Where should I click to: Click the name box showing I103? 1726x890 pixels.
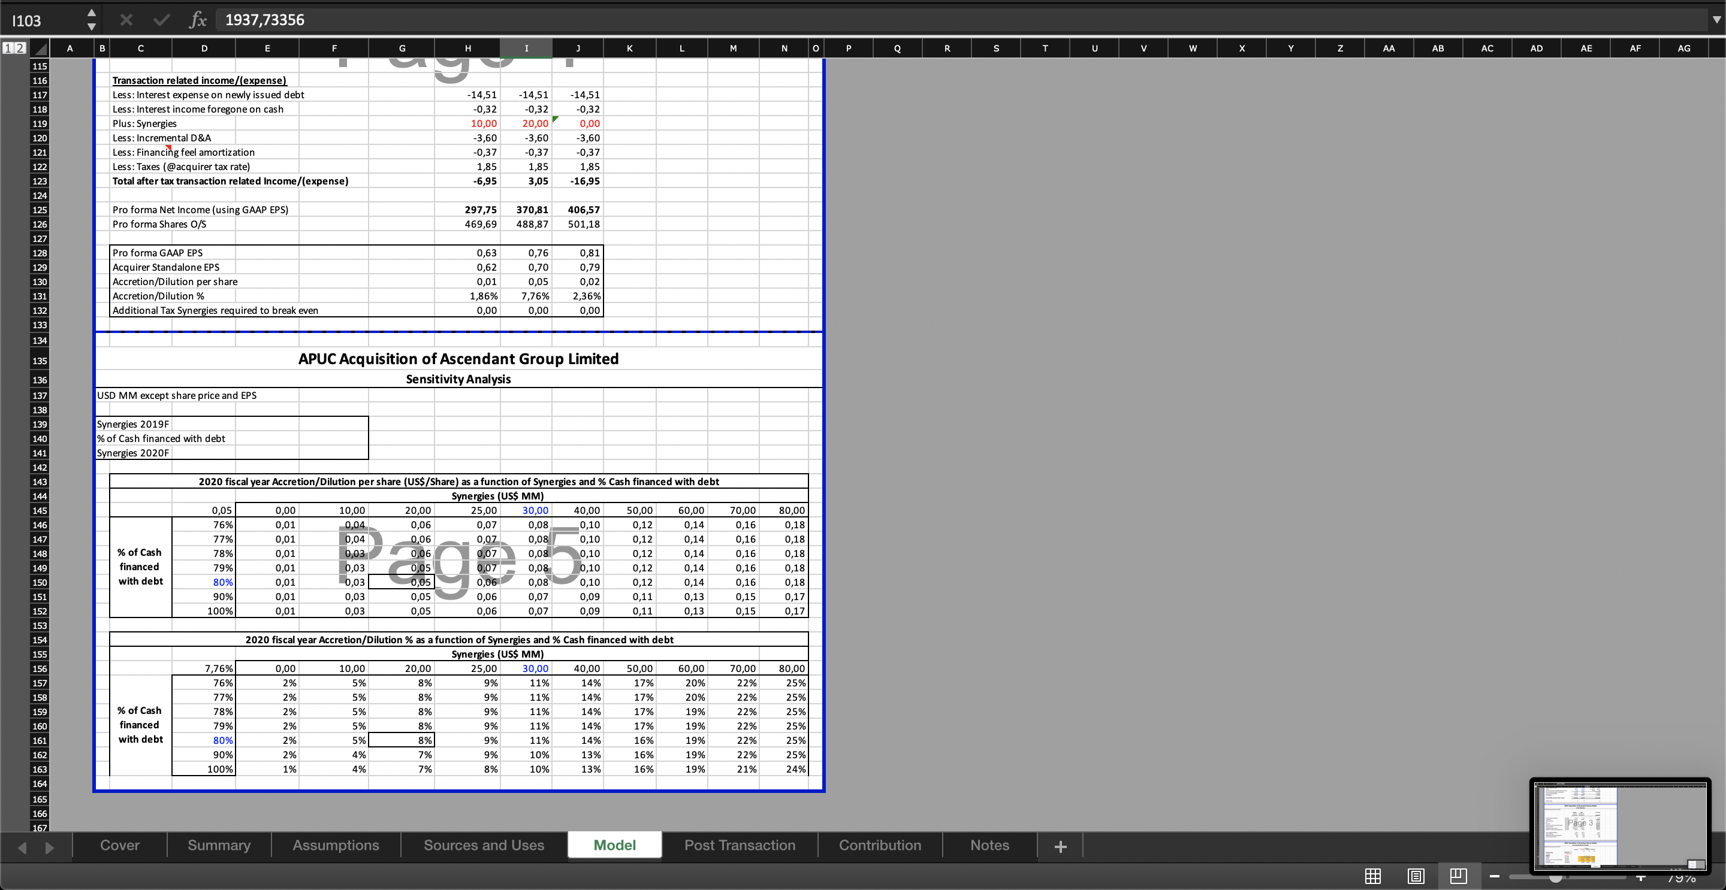pos(44,21)
